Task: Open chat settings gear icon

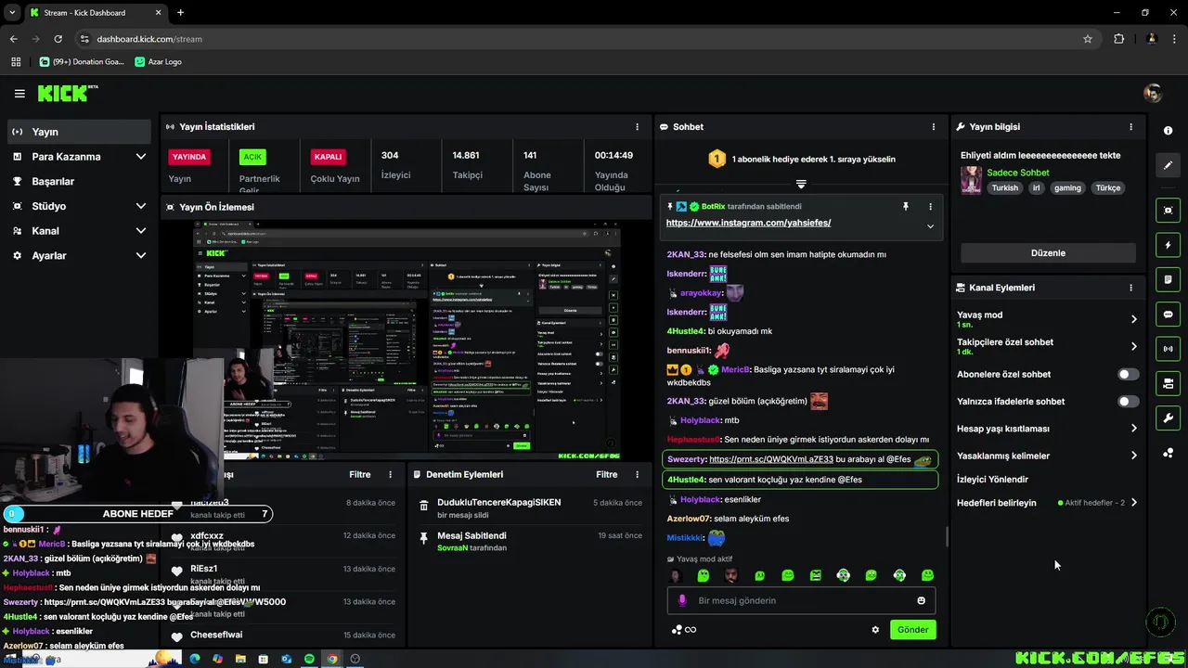Action: 874,629
